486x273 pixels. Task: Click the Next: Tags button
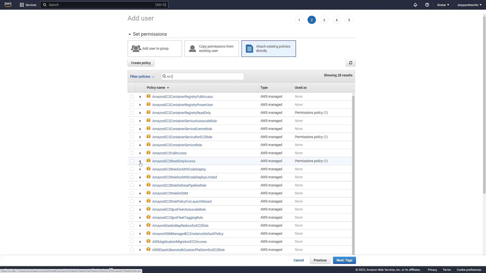tap(344, 260)
